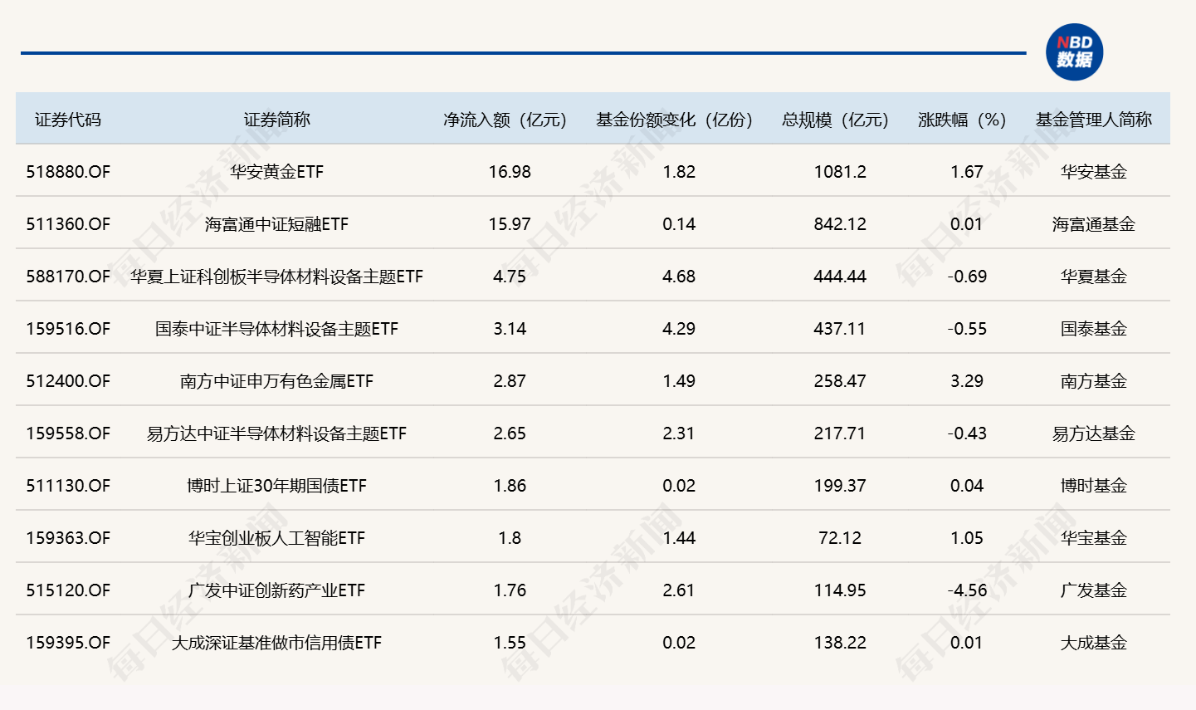This screenshot has height=710, width=1196.
Task: Click the 总规模（亿元）column header
Action: click(835, 120)
